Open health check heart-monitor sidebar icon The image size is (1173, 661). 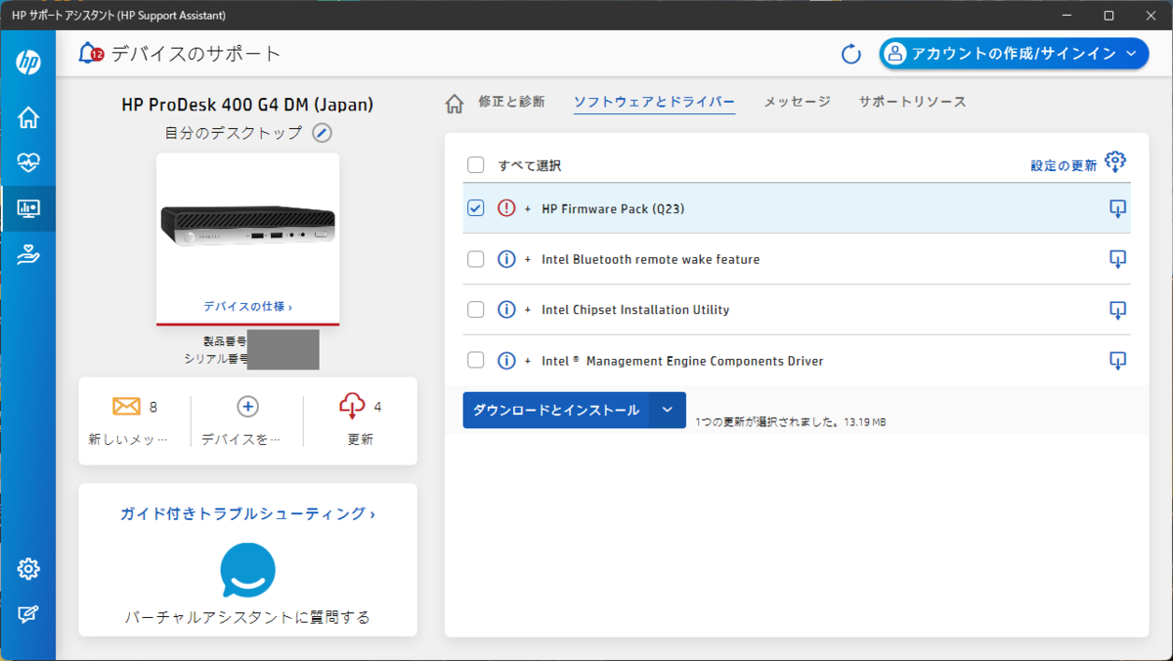tap(28, 163)
